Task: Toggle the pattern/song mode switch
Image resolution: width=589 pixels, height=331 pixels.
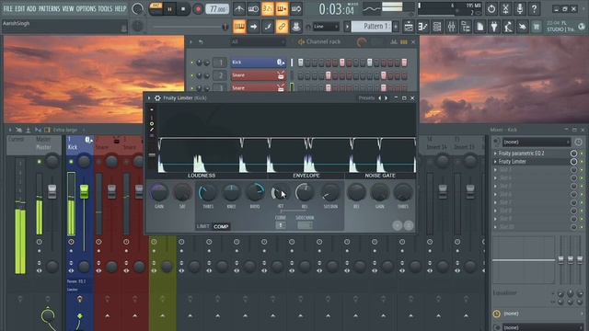Action: (x=156, y=8)
